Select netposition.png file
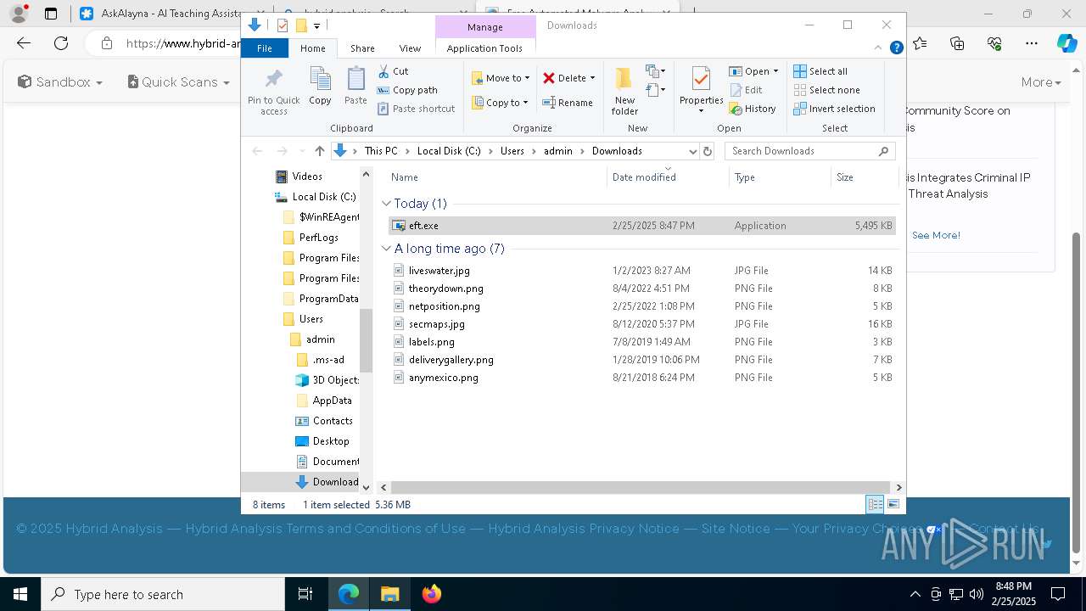 coord(642,306)
